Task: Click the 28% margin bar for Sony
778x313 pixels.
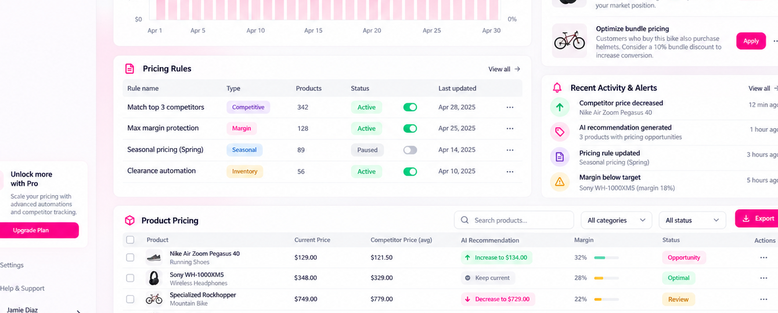Action: coord(606,278)
